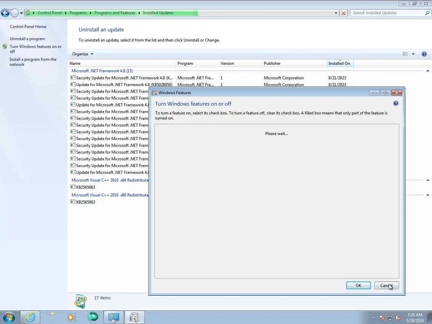The width and height of the screenshot is (432, 324).
Task: Click OK in Windows Features dialog
Action: click(x=358, y=286)
